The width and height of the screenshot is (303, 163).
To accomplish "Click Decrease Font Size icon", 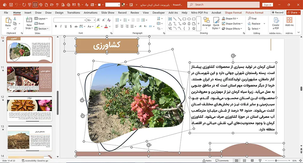I will [x=104, y=20].
